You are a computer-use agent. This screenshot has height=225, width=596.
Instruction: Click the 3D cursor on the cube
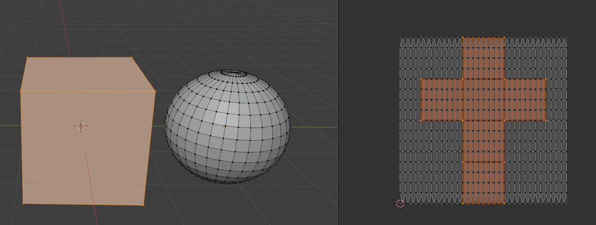click(x=81, y=125)
